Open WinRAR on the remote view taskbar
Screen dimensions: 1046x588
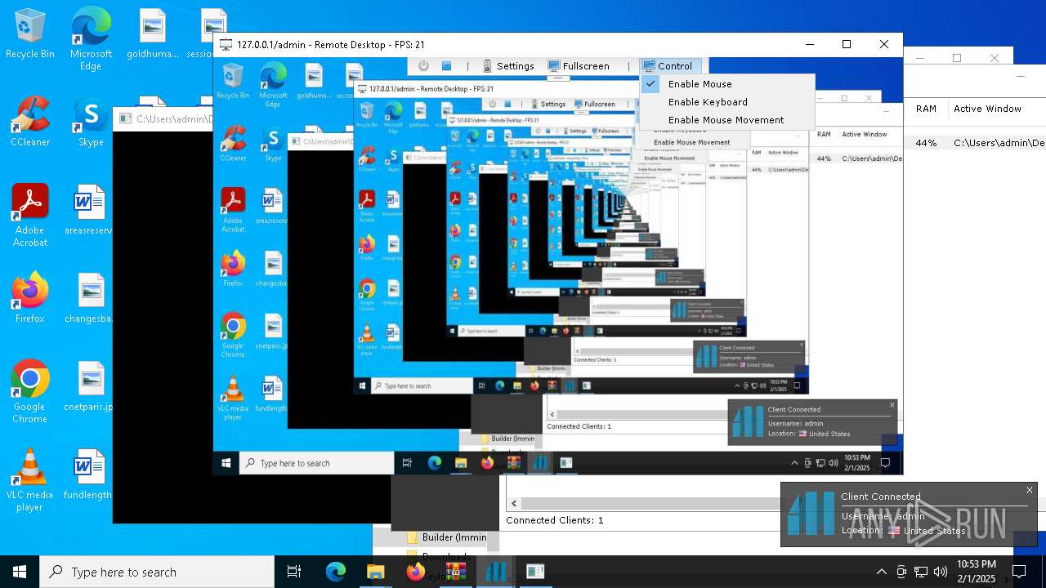(513, 463)
